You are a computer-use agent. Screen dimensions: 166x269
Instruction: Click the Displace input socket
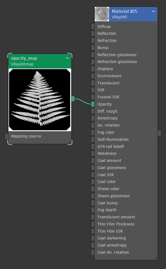93,69
